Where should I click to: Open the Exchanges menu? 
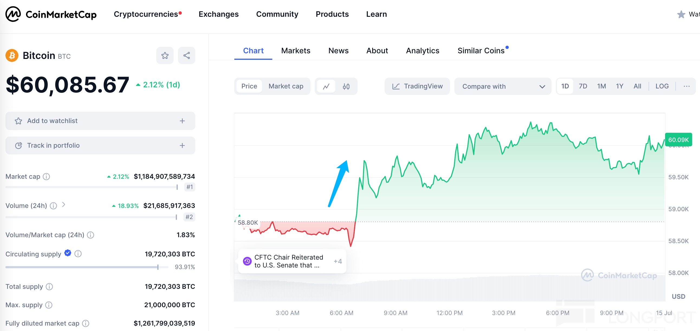point(218,14)
